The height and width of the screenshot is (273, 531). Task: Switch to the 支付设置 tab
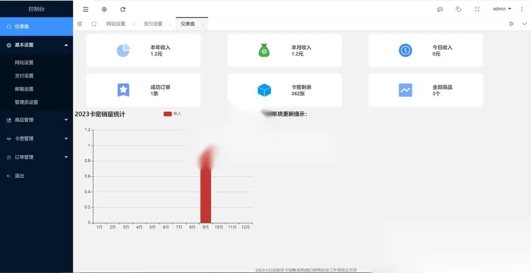[153, 24]
